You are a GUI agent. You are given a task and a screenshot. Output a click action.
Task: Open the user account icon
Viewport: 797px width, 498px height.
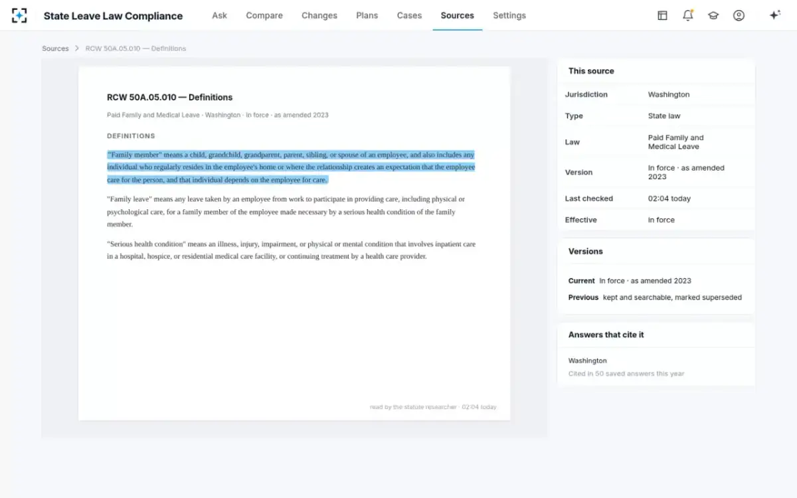tap(739, 15)
